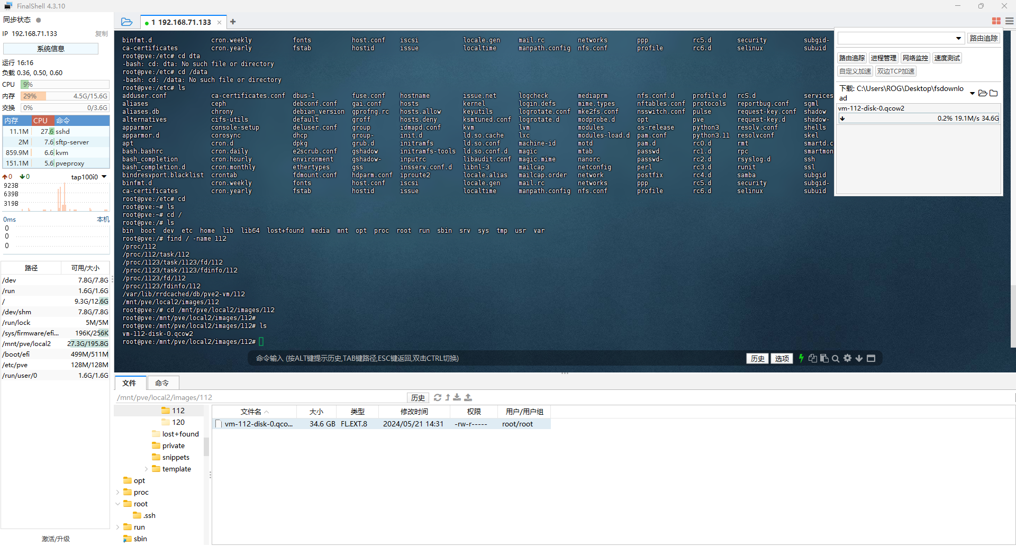Viewport: 1016px width, 546px height.
Task: Open the download folder icon
Action: [983, 93]
